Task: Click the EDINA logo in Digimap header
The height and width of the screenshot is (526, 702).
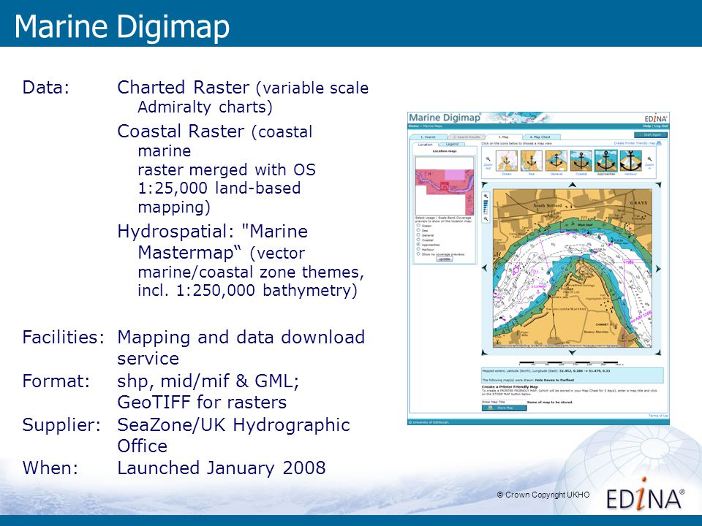Action: pos(656,118)
